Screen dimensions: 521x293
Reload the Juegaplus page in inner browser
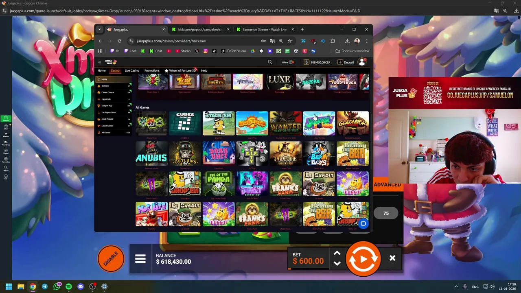[x=120, y=41]
